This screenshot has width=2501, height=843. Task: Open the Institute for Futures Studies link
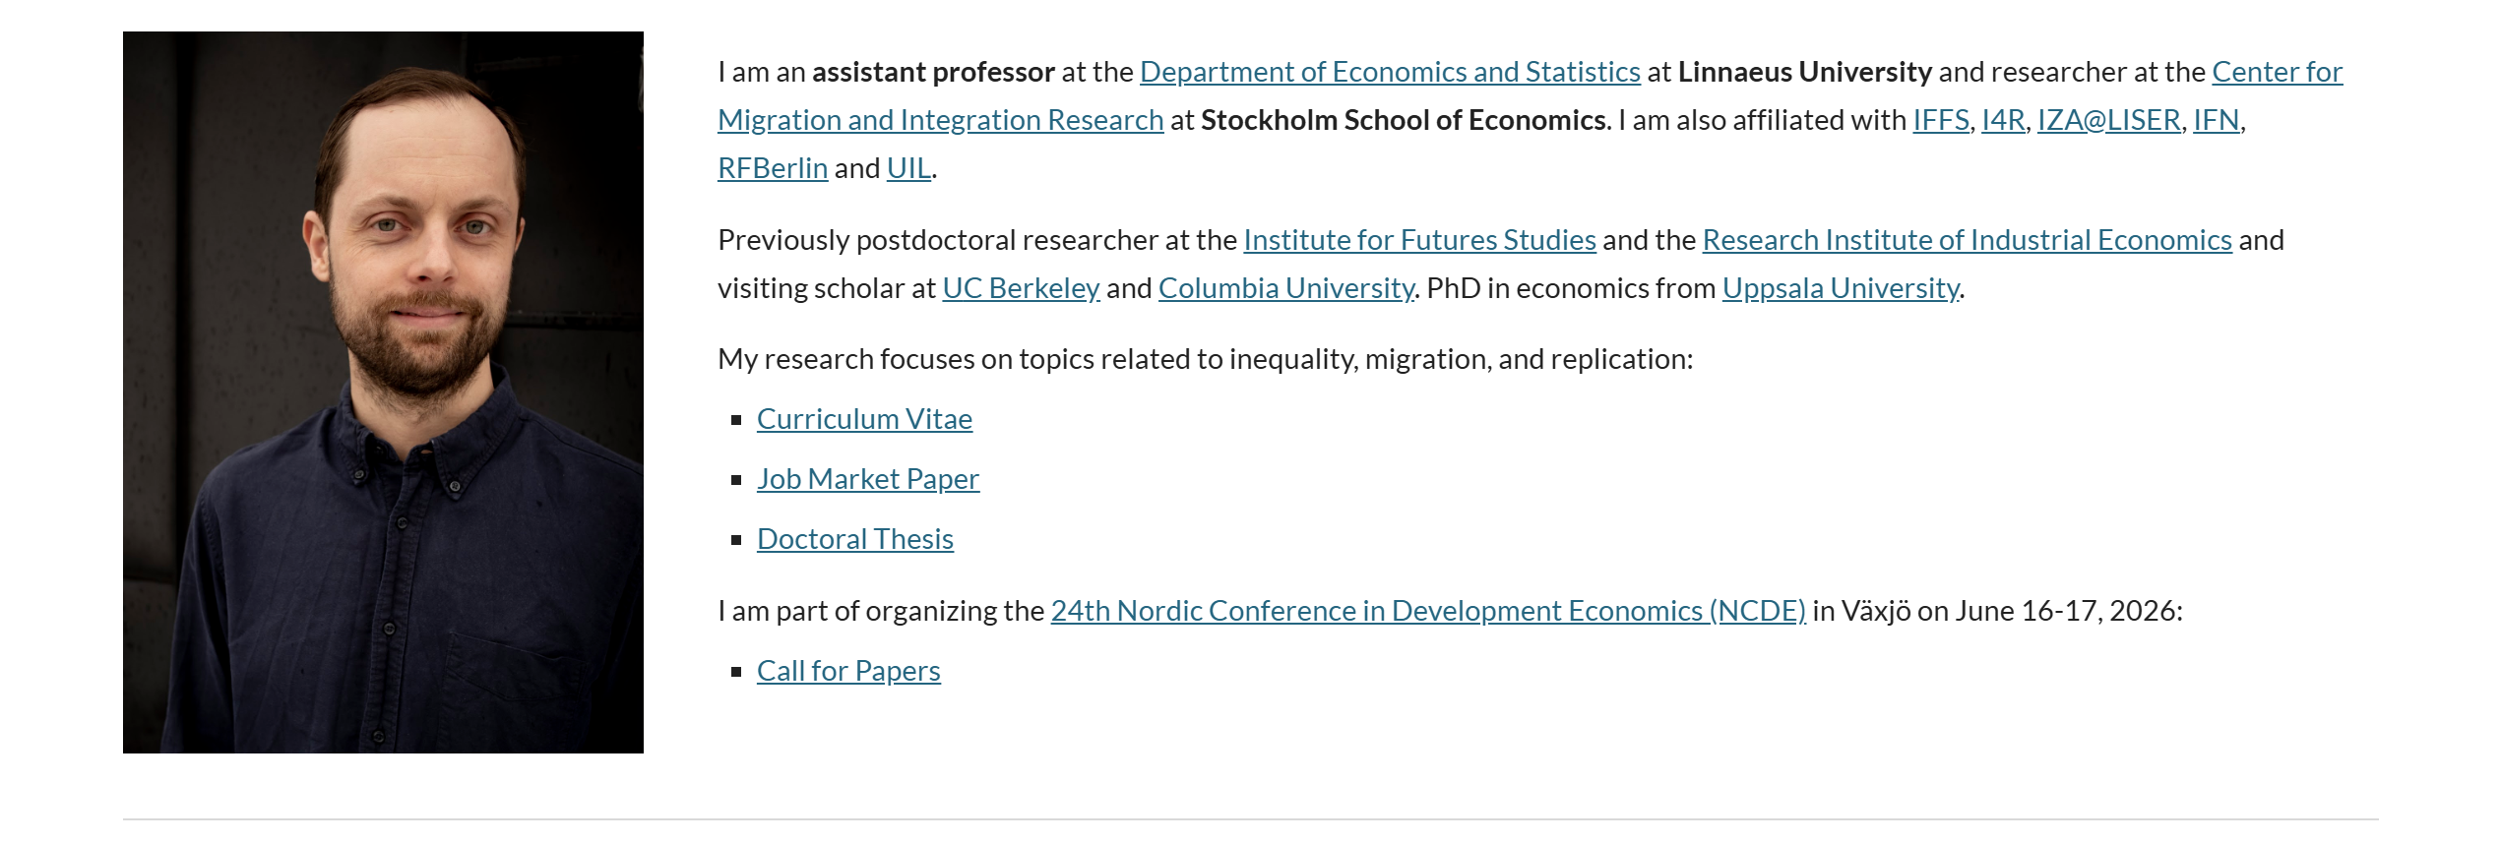pyautogui.click(x=1418, y=240)
